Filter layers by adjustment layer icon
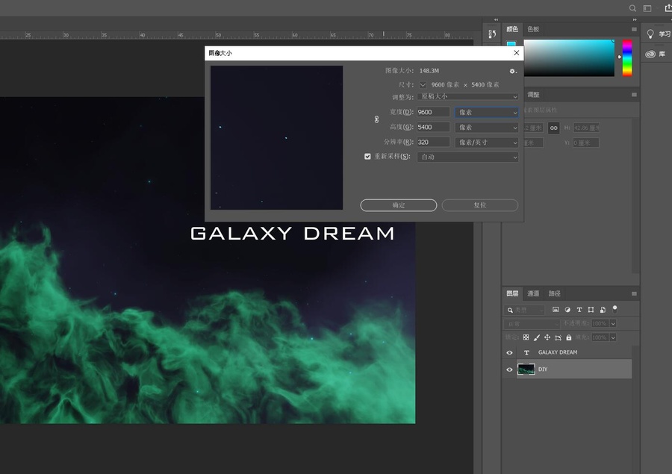672x474 pixels. [567, 310]
